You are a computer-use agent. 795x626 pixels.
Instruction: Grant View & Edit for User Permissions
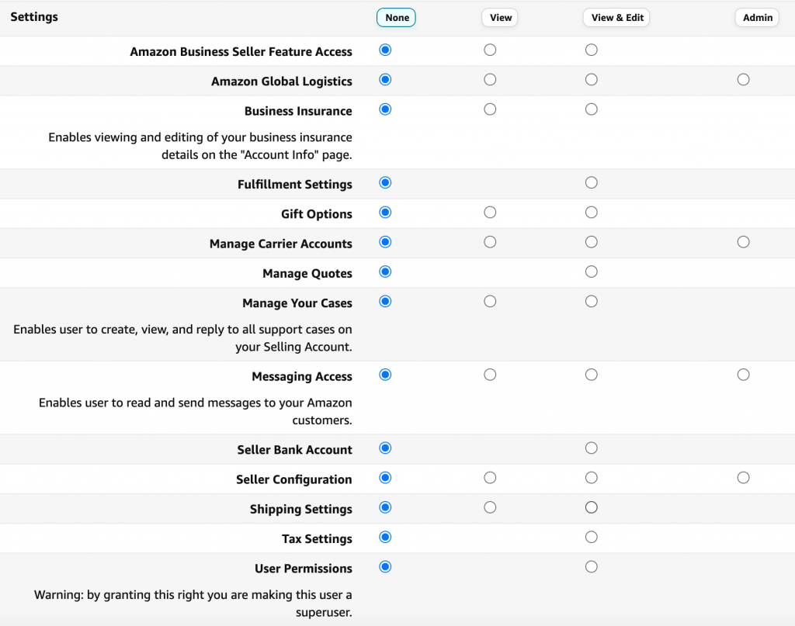point(591,566)
